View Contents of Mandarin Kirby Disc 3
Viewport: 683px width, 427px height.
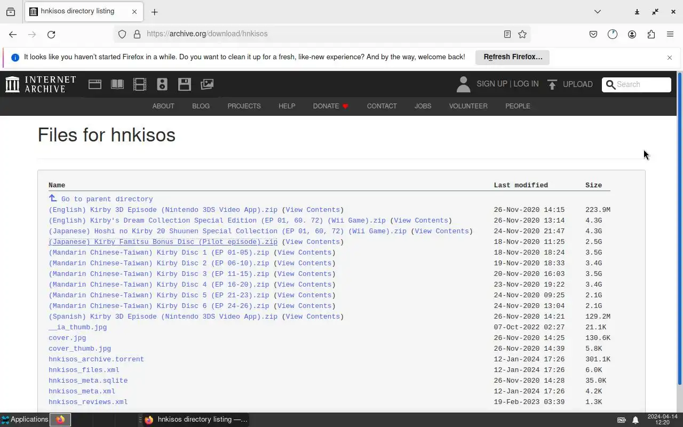[x=304, y=274]
